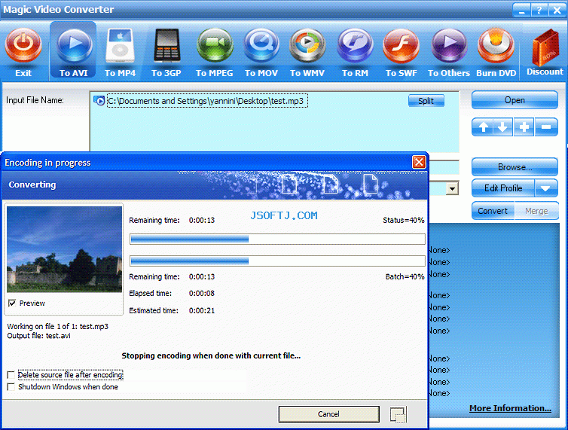Click the 'Stopping encoding when done' message
The width and height of the screenshot is (568, 430).
(211, 355)
